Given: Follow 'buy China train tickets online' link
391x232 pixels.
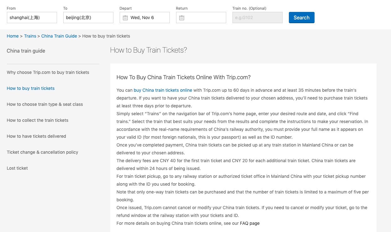Looking at the screenshot, I should [163, 90].
